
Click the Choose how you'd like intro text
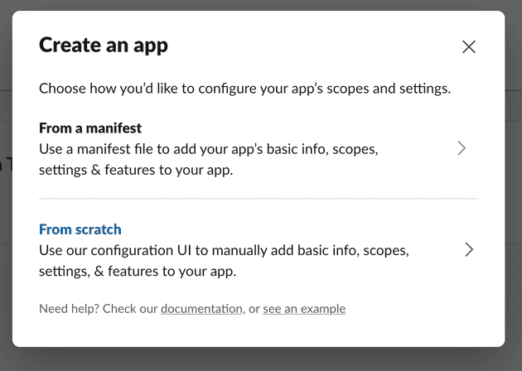coord(244,89)
